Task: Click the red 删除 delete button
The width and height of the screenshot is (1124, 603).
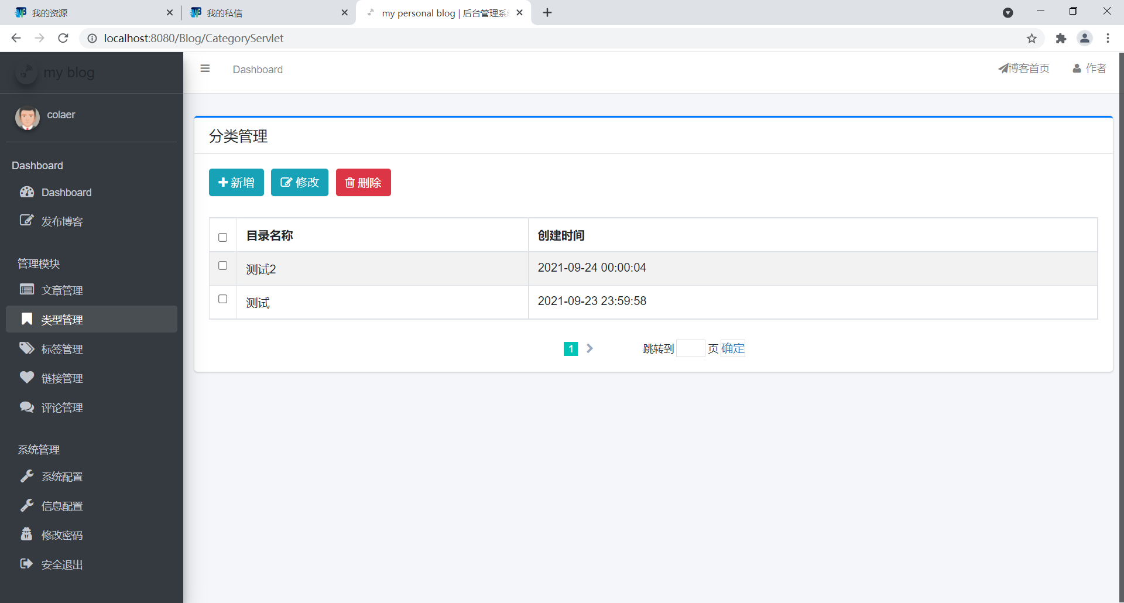Action: 364,183
